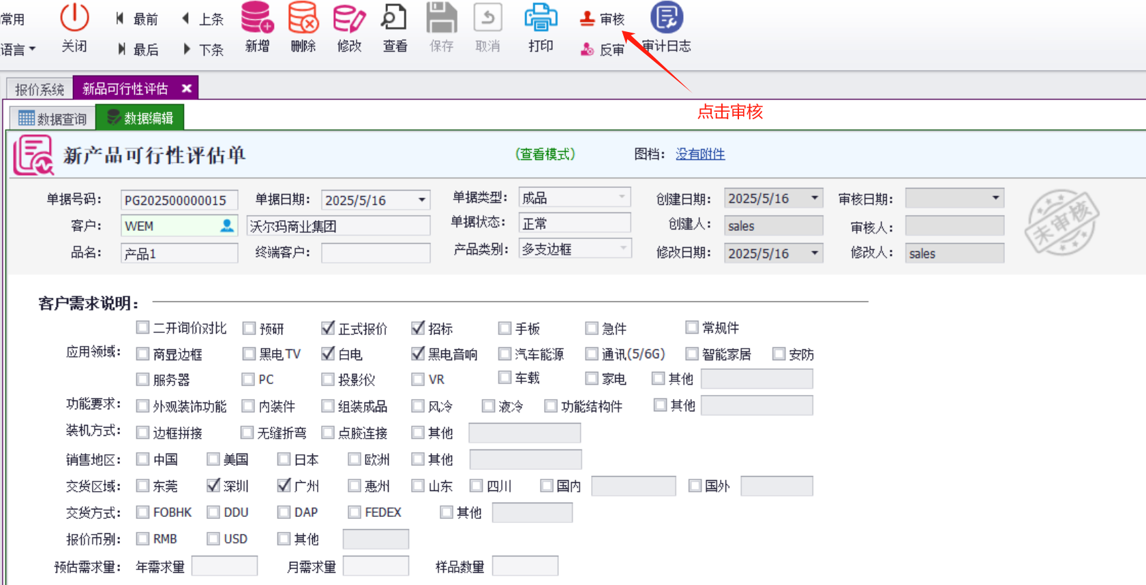Click the 年需求量 input field
The width and height of the screenshot is (1146, 585).
pos(224,566)
